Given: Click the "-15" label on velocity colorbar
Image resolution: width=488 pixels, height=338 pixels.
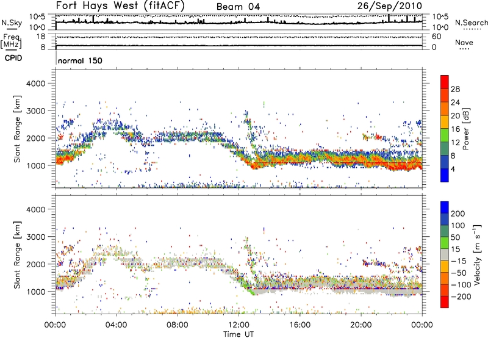Looking at the screenshot, I should coord(459,261).
